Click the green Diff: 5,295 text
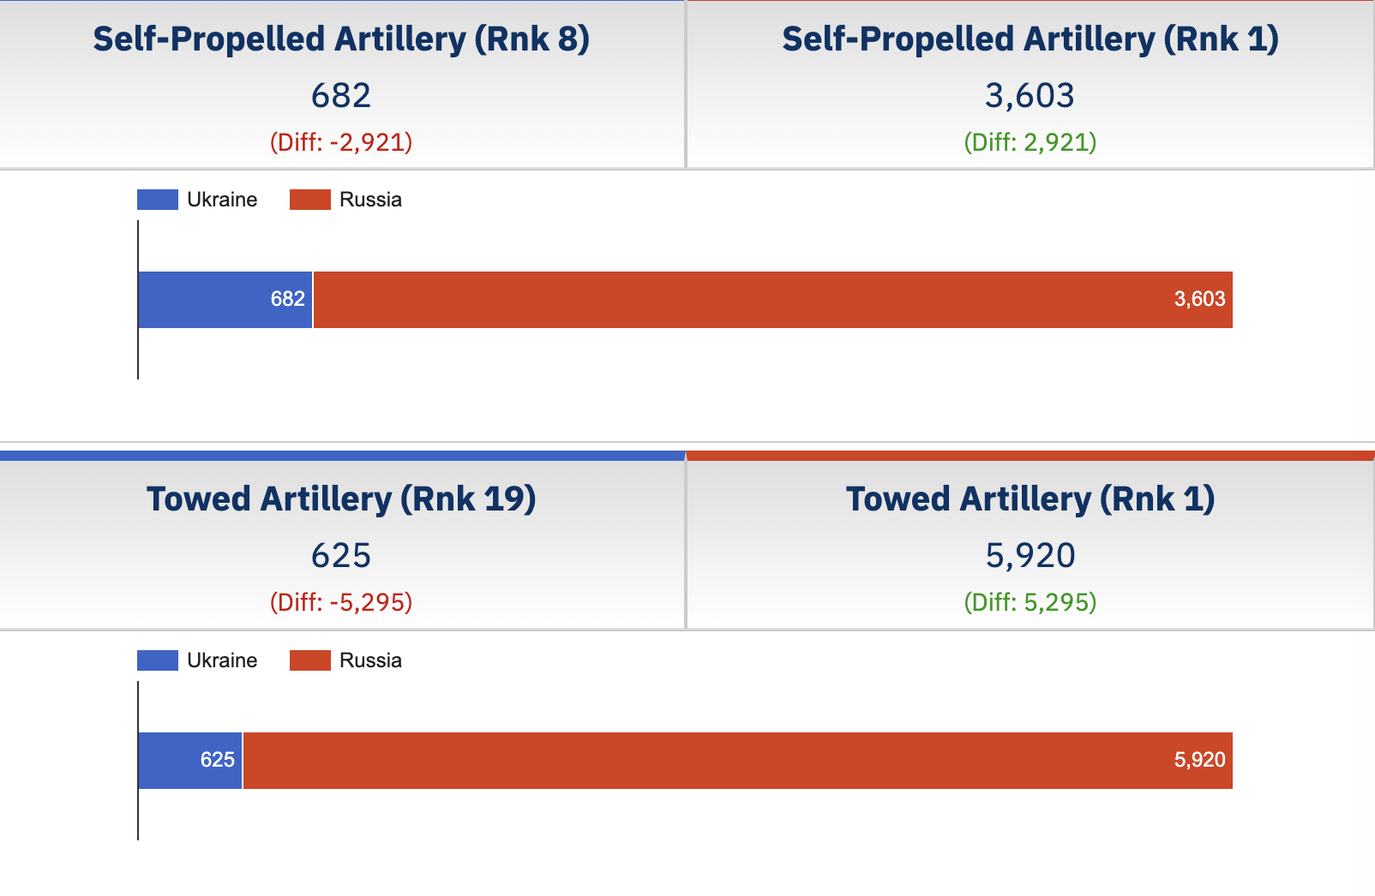Image resolution: width=1375 pixels, height=896 pixels. [x=1030, y=602]
